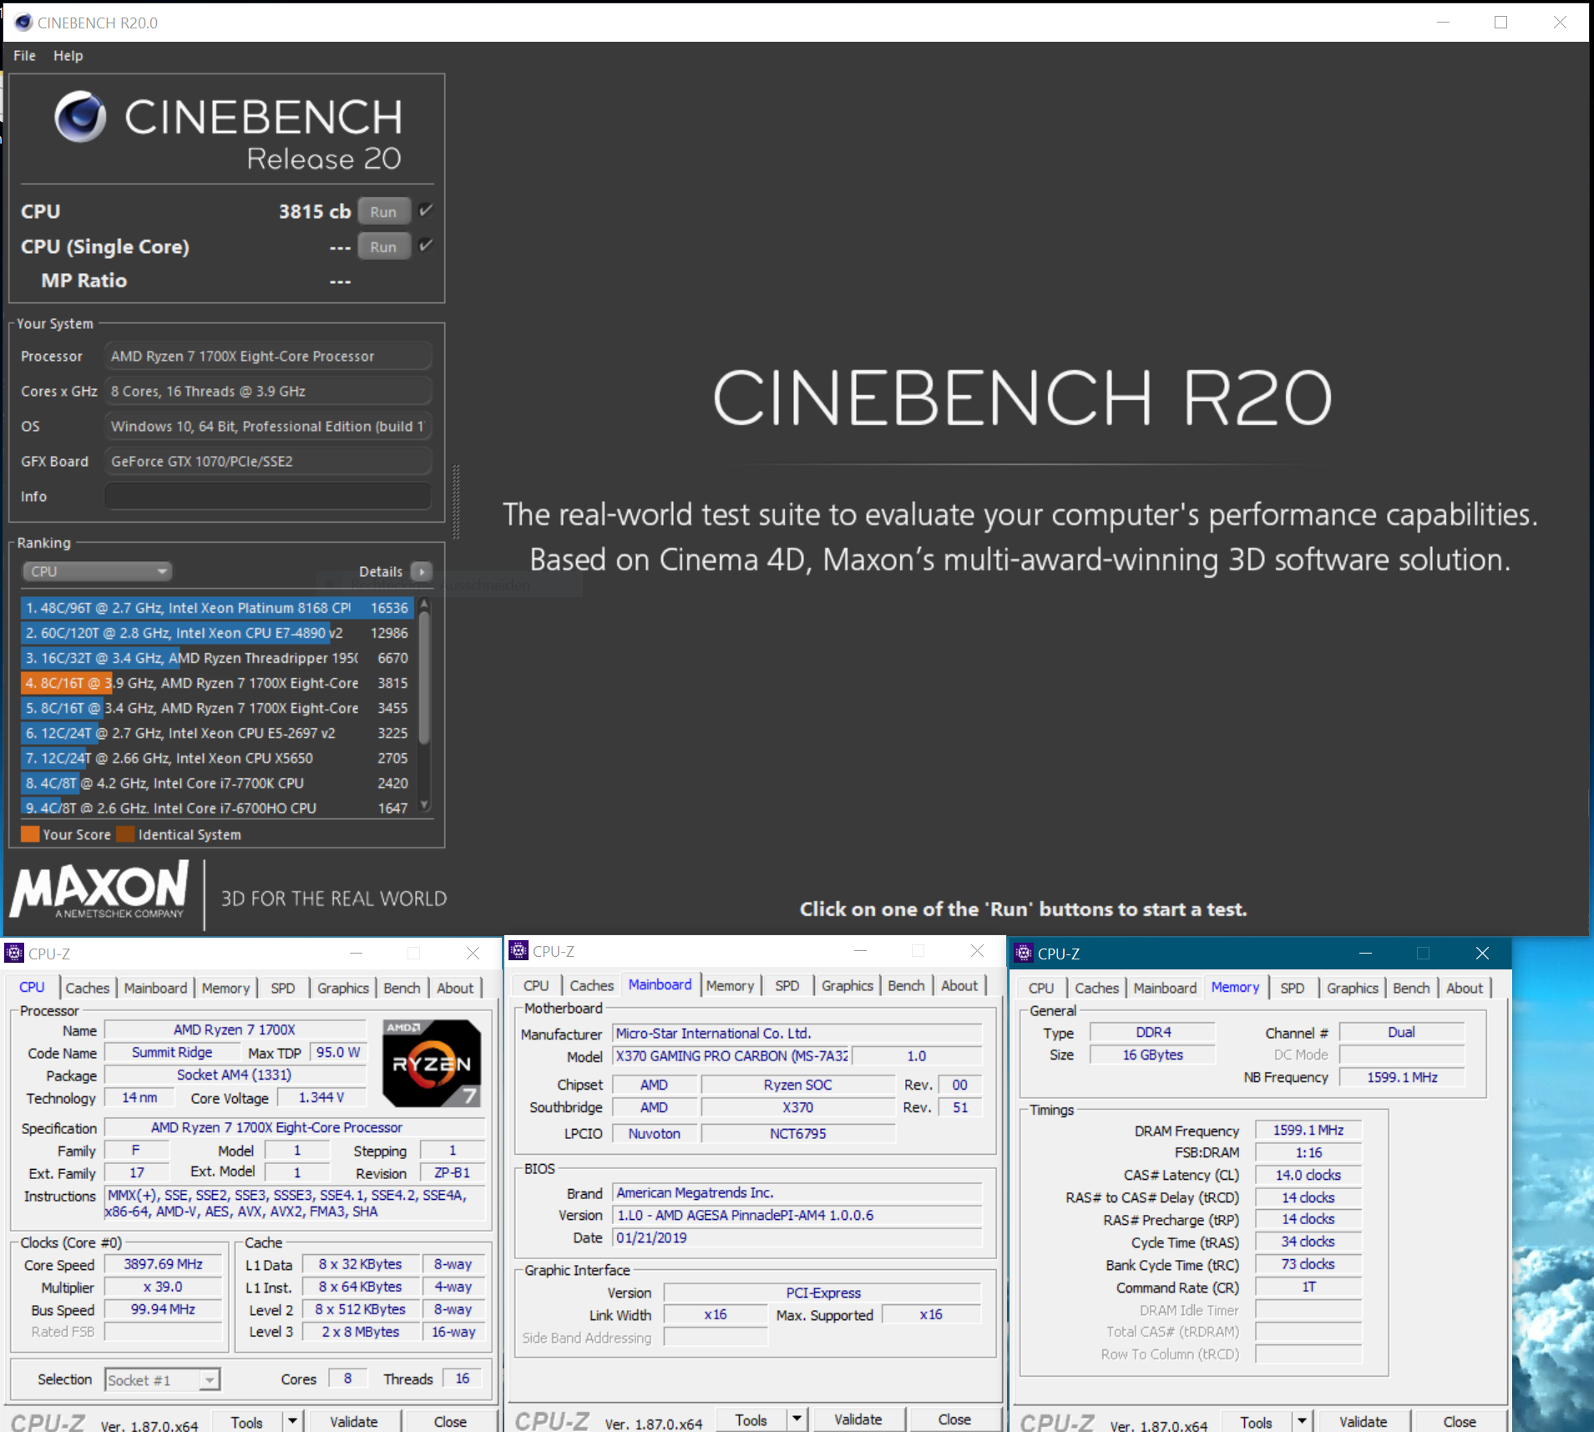Toggle the CPU (Single Core) test checkbox

[x=426, y=245]
